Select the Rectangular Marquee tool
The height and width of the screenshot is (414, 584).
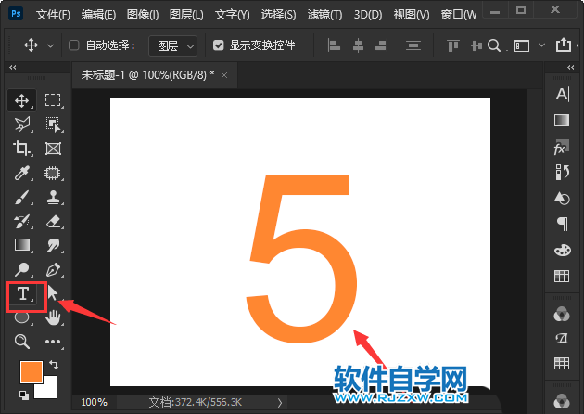[x=53, y=100]
